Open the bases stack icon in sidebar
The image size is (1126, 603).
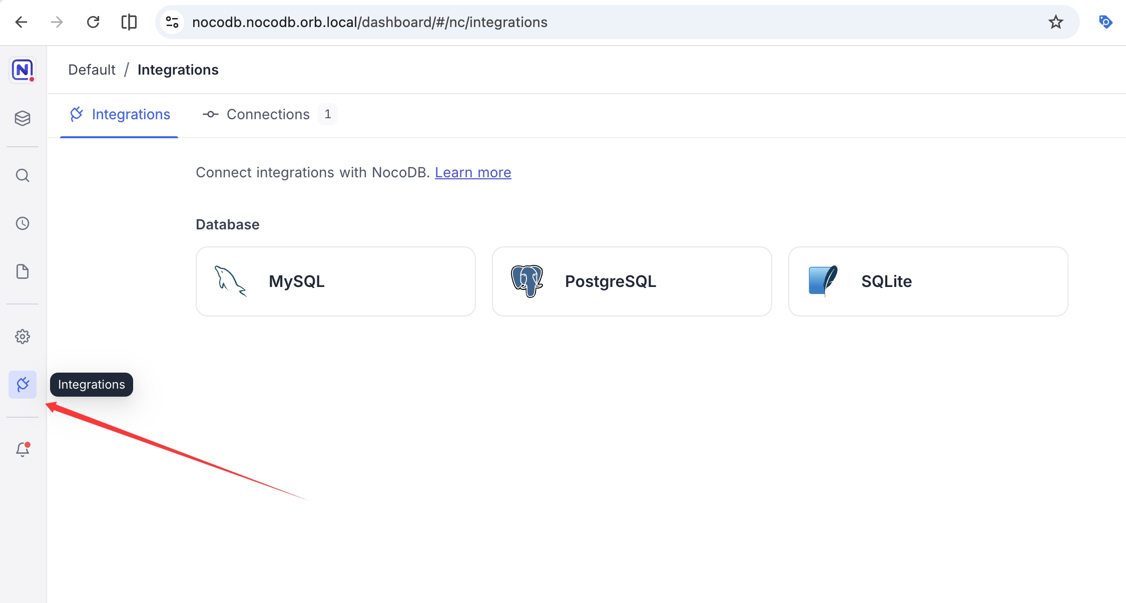pos(23,118)
